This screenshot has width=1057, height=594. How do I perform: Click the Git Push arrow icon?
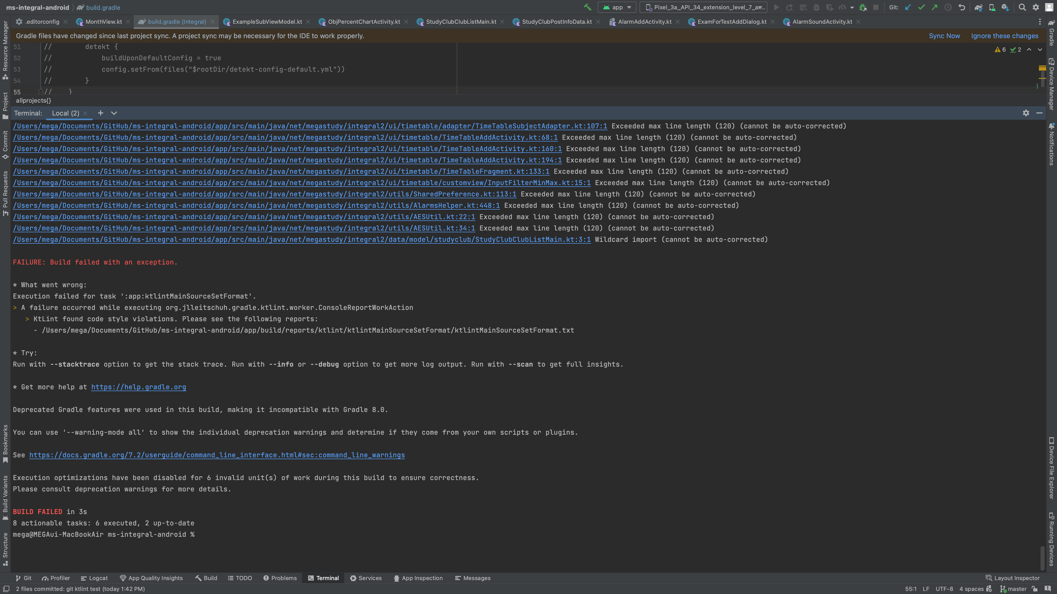click(934, 7)
